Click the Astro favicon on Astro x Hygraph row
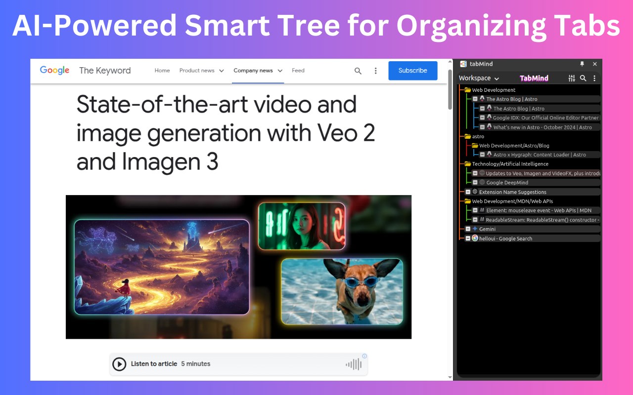 489,155
